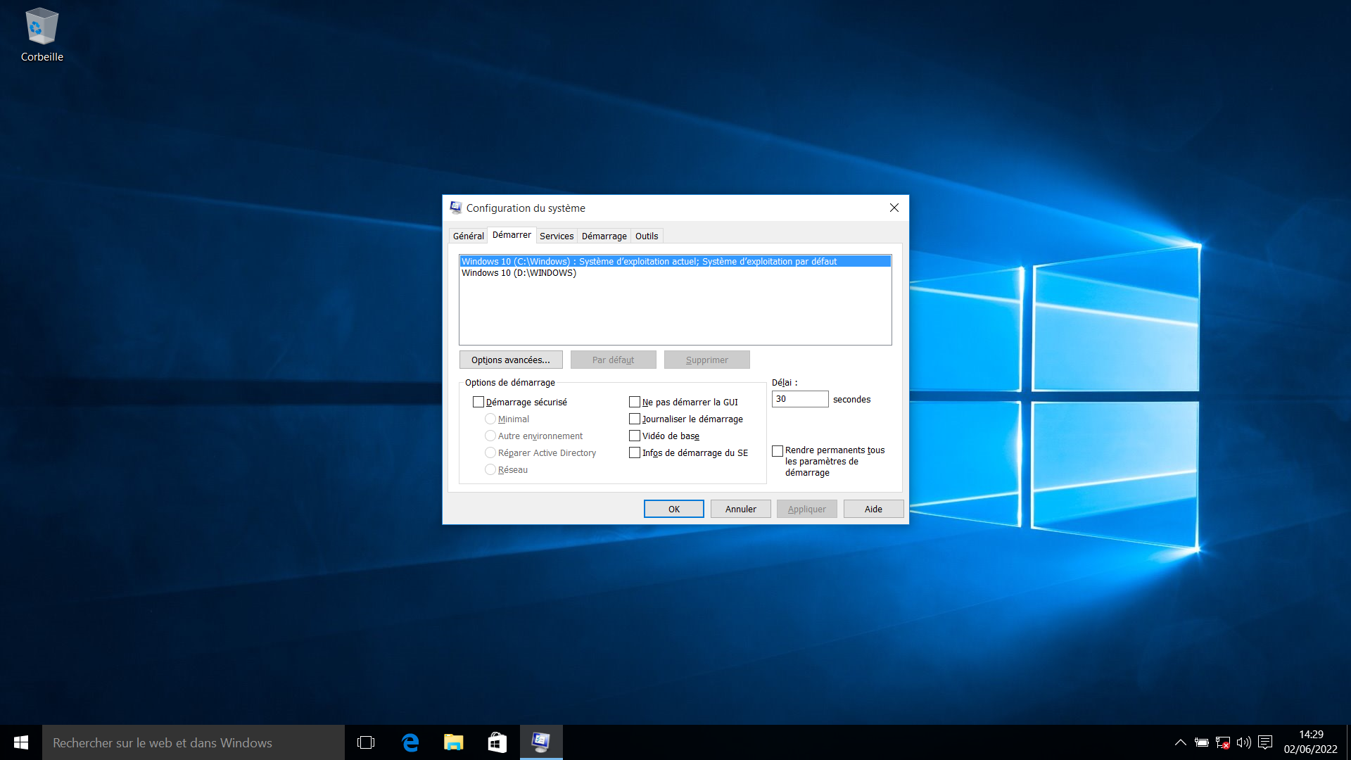This screenshot has height=760, width=1351.
Task: Check Ne pas démarrer la GUI
Action: tap(635, 402)
